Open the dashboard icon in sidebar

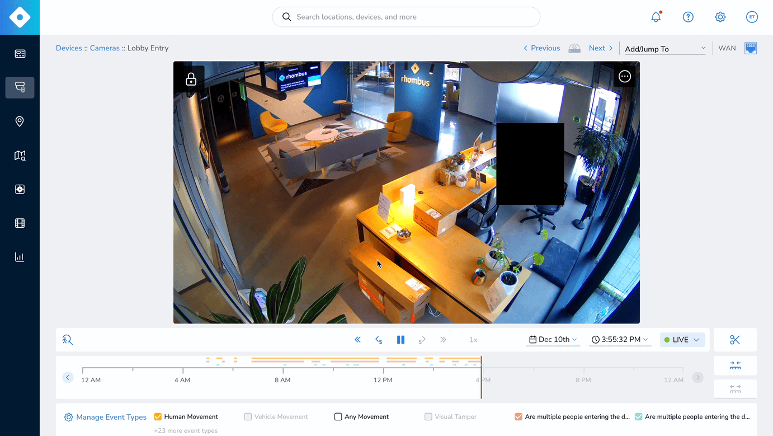click(20, 54)
